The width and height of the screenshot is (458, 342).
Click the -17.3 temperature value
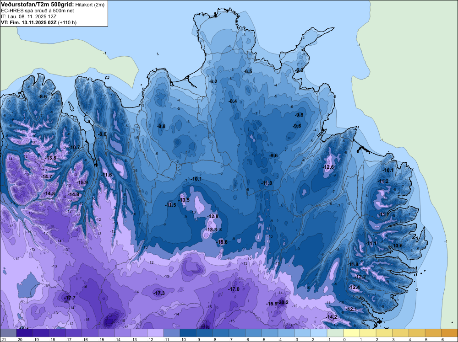click(x=159, y=293)
